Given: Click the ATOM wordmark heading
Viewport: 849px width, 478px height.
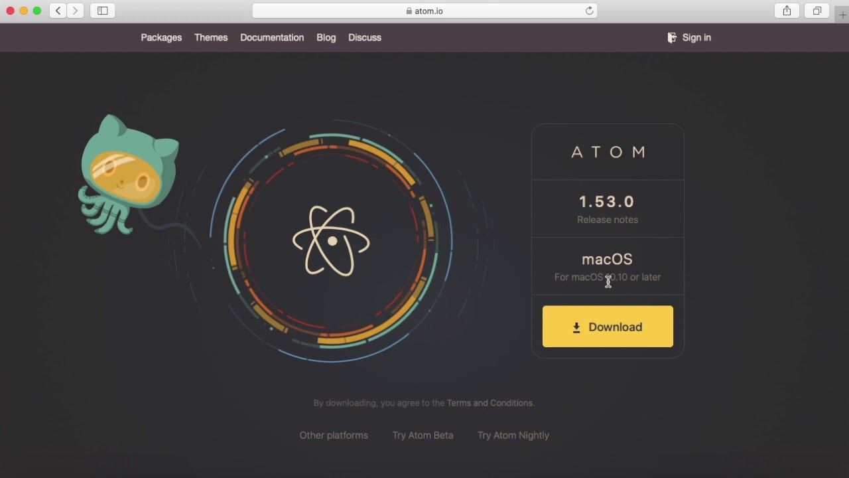Looking at the screenshot, I should (x=608, y=152).
